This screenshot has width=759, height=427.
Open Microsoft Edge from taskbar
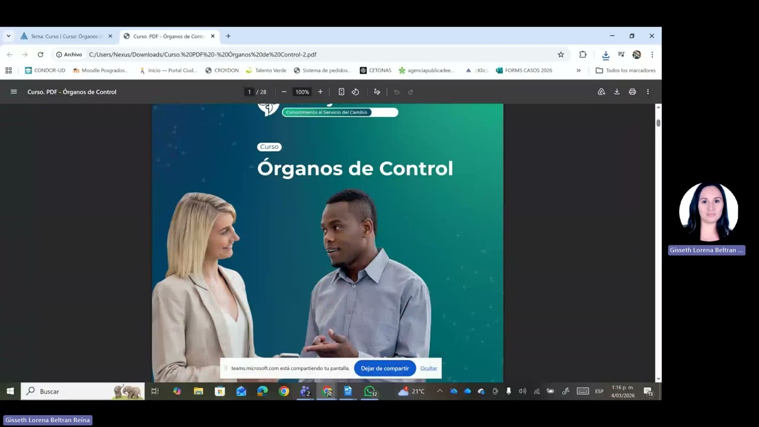tap(263, 391)
